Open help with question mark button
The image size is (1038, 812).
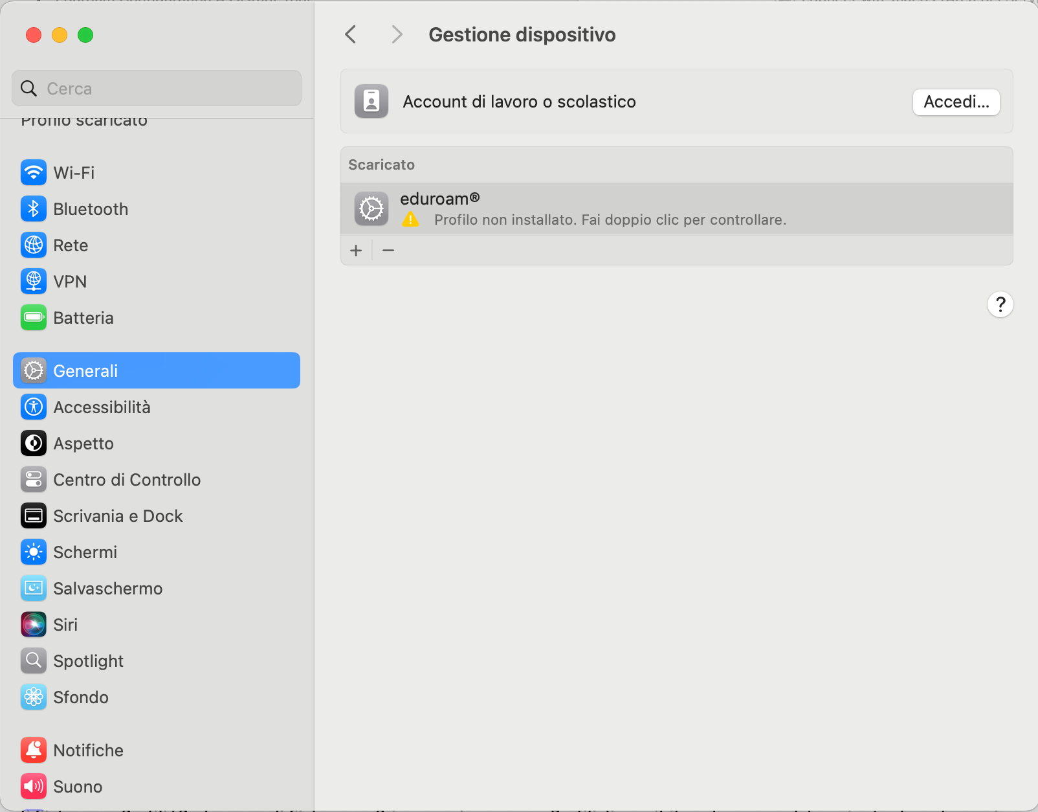coord(1000,304)
